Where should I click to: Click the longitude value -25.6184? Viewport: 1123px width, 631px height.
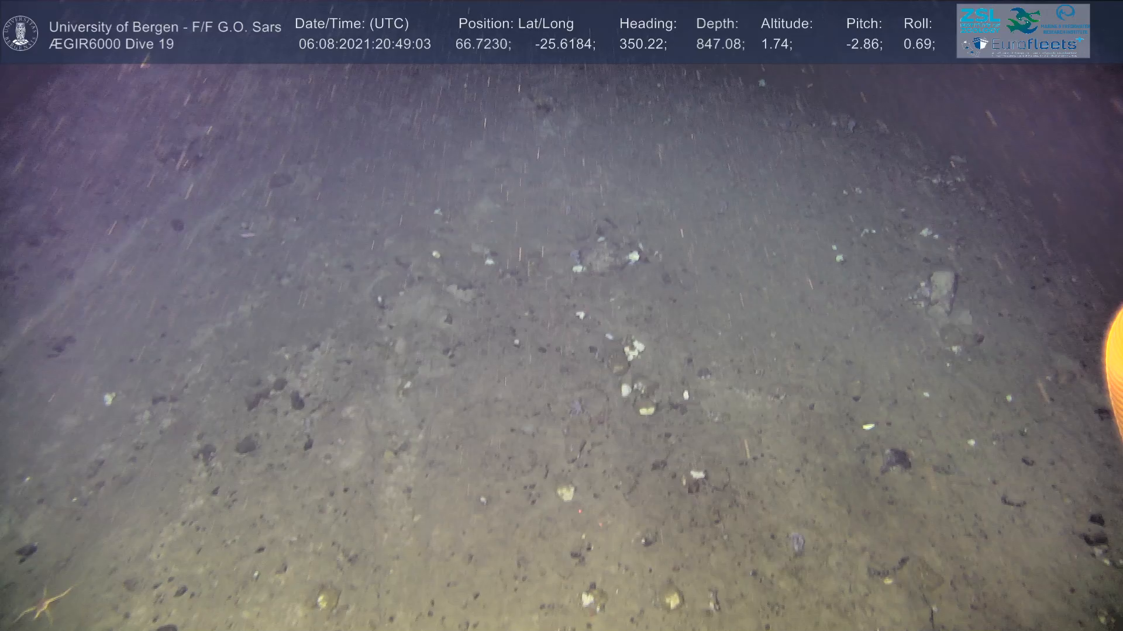tap(564, 44)
